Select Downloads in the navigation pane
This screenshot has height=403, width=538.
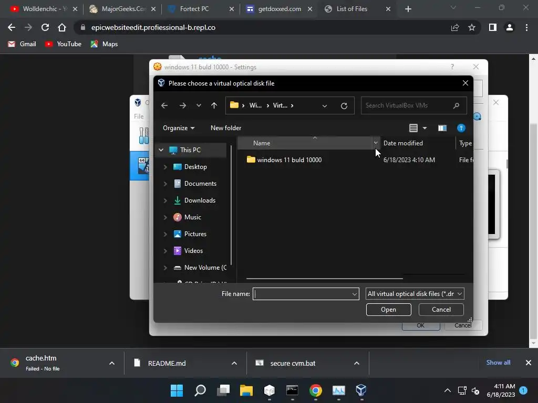pyautogui.click(x=200, y=200)
